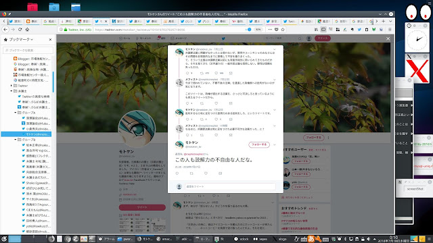Toggle the Firefox sidebar button
Screen dimensions: 433x243
(323, 30)
